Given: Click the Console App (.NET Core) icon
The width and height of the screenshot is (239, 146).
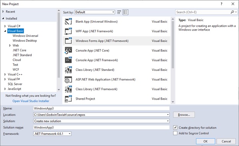Looking at the screenshot, I should click(68, 50).
